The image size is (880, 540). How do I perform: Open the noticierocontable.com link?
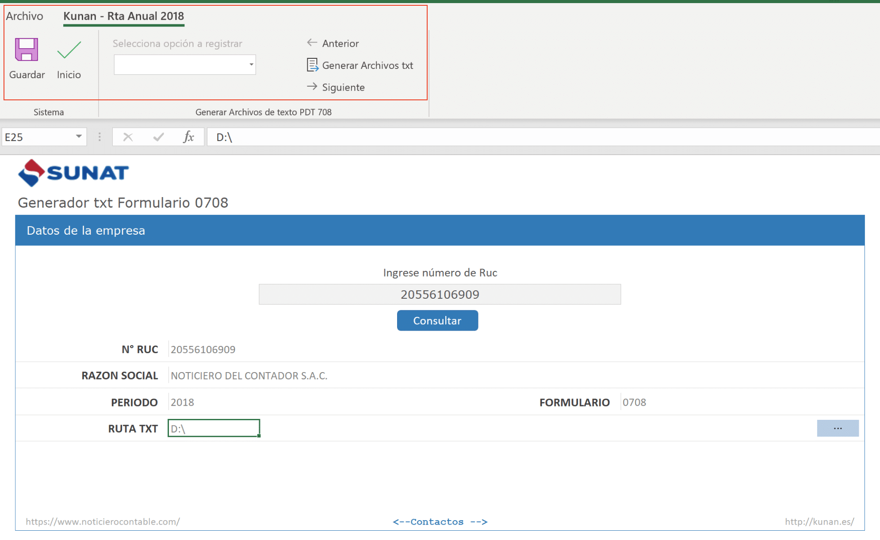103,521
